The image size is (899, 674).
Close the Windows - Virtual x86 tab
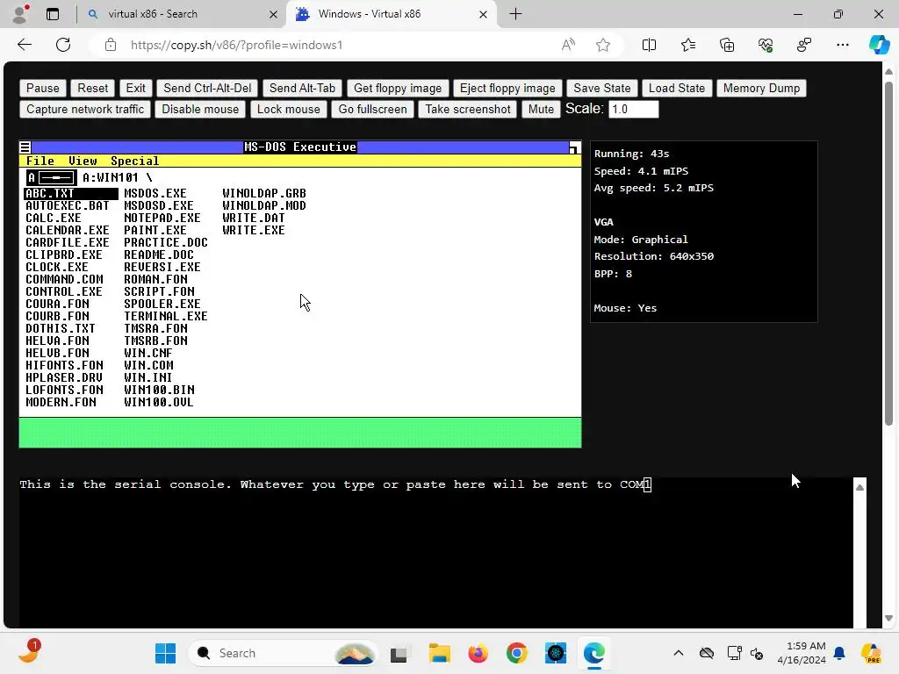(484, 14)
